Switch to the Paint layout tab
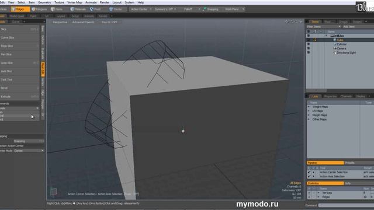Screen dimensions: 374x210 click(x=33, y=16)
